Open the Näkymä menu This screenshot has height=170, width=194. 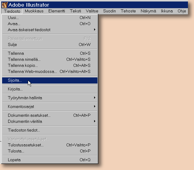click(148, 11)
